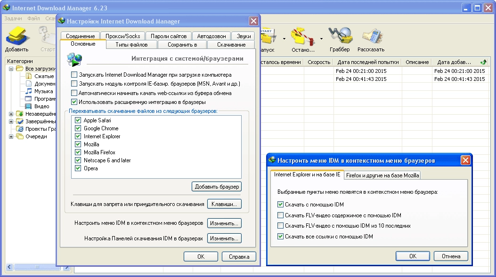Collapse the Все загрузки tree node
The width and height of the screenshot is (496, 277).
(x=11, y=69)
